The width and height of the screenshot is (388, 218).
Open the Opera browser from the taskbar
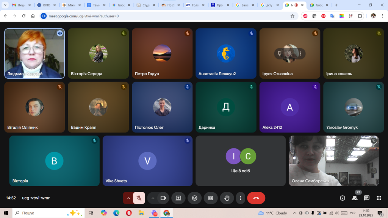128,213
